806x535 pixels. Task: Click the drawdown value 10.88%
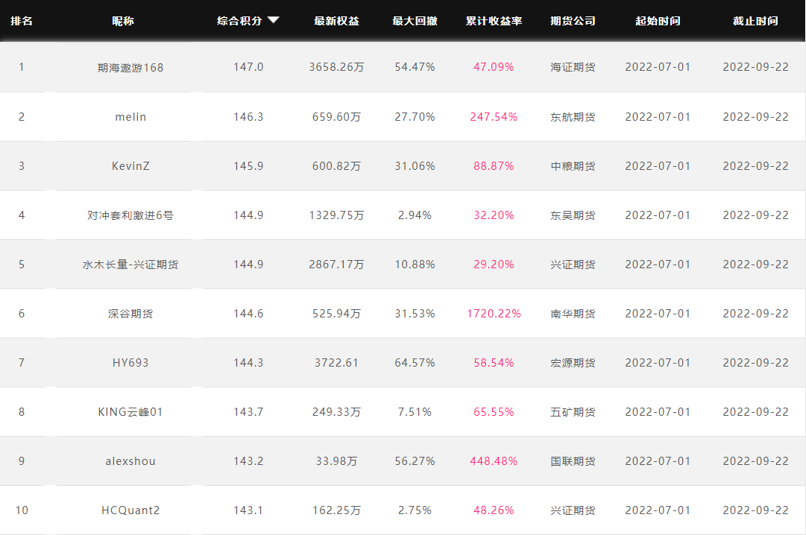tap(415, 265)
